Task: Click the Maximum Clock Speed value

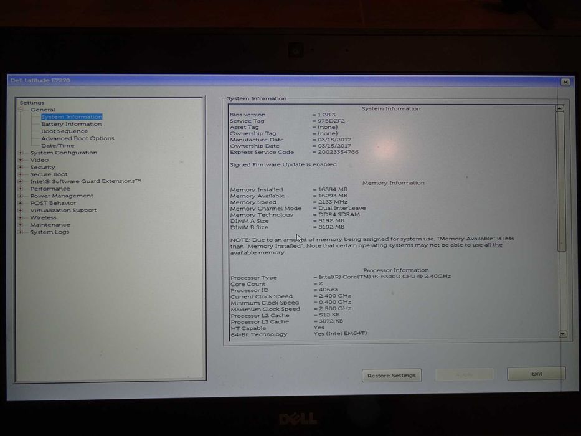Action: [x=335, y=308]
